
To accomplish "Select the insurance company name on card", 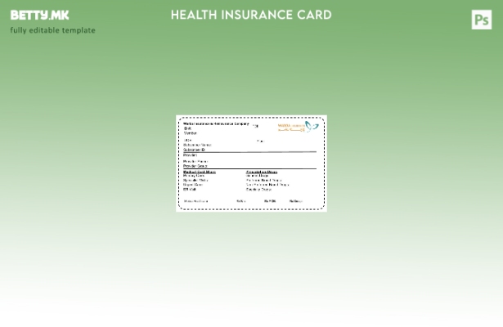I will click(x=216, y=123).
